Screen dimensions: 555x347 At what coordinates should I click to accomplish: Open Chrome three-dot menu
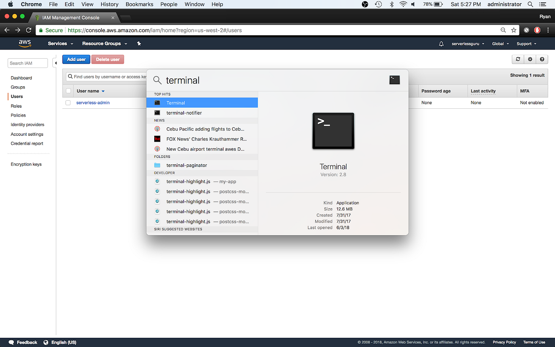coord(548,30)
